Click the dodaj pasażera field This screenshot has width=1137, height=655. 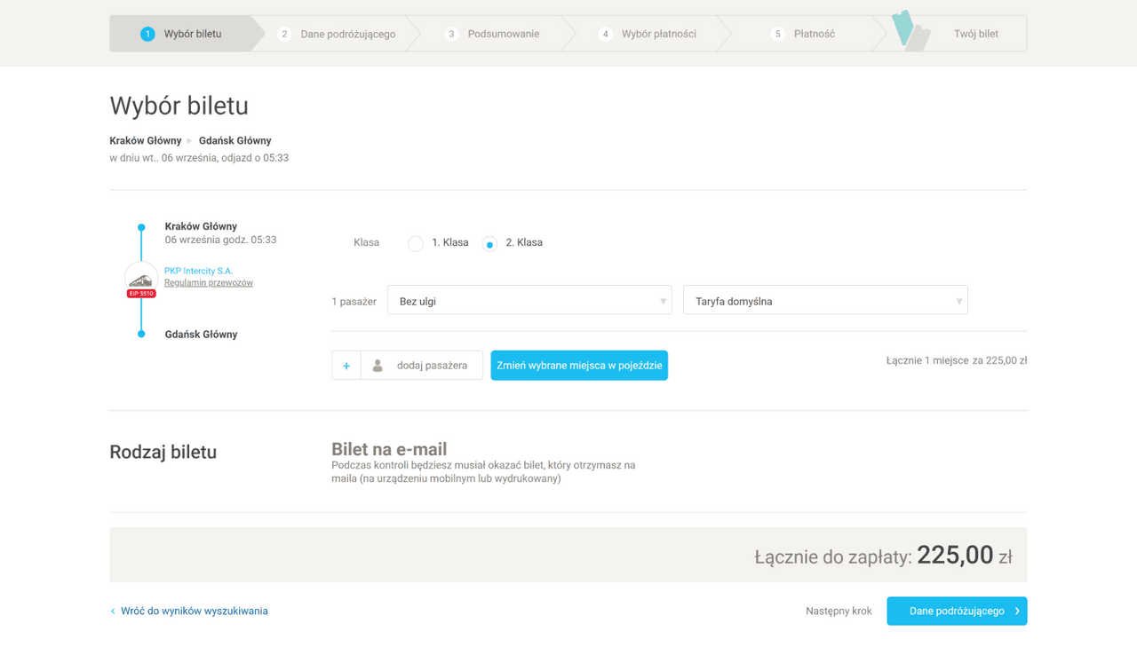[422, 366]
